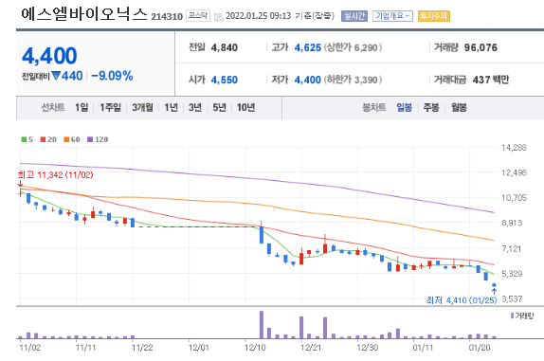The image size is (544, 361).
Task: Click the 선차트 section label
Action: [53, 107]
